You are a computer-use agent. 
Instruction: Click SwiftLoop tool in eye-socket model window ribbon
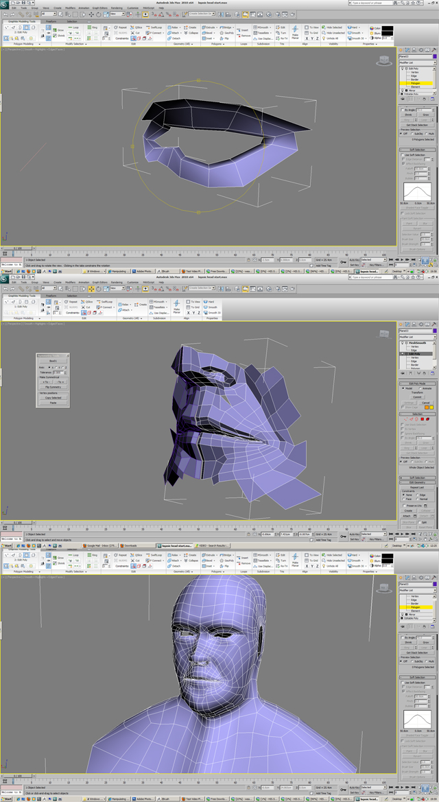pyautogui.click(x=154, y=27)
